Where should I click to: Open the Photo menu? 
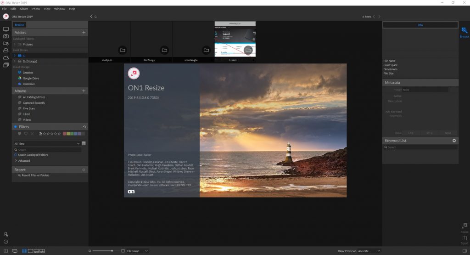(x=36, y=9)
